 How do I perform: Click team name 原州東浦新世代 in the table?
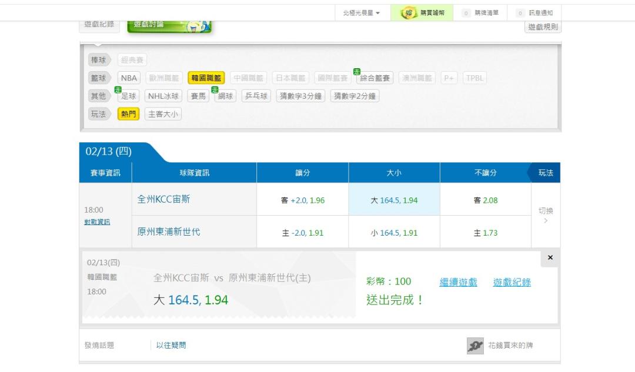click(169, 232)
